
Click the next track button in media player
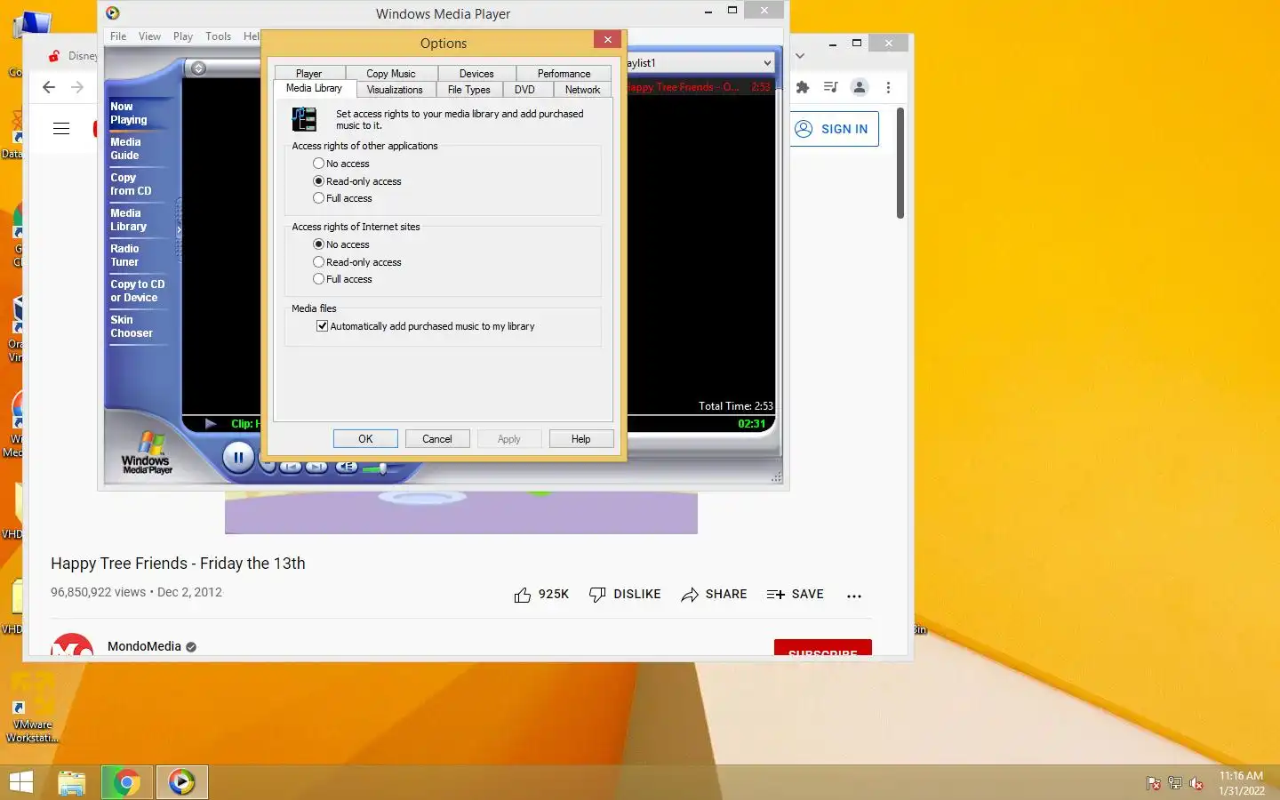click(x=316, y=467)
